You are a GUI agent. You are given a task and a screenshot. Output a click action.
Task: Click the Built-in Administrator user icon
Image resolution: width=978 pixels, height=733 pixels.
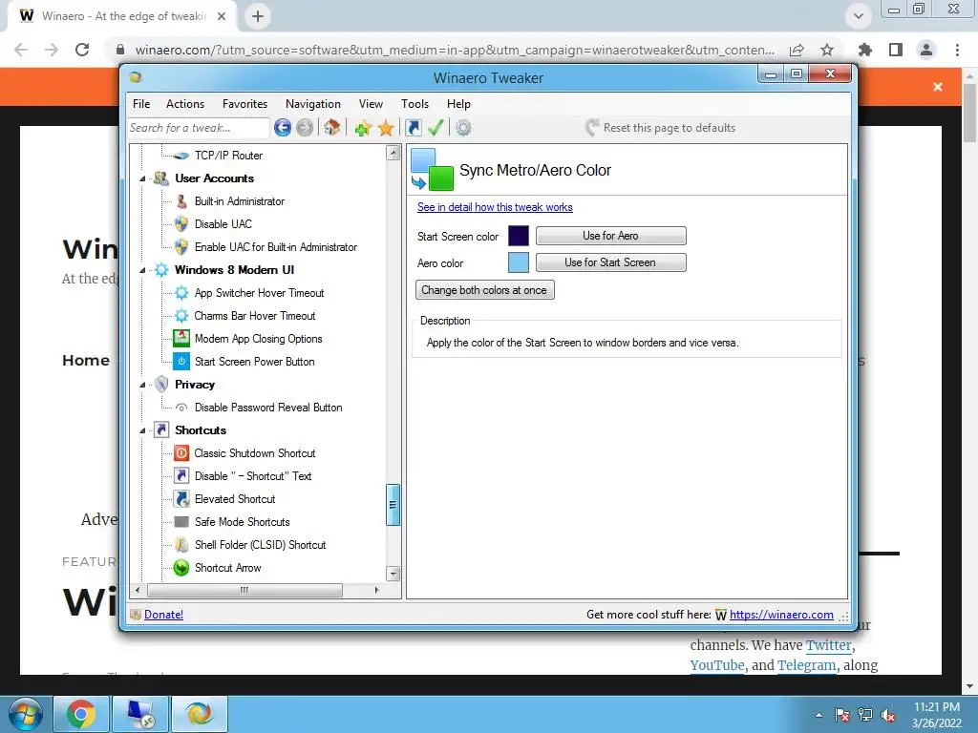point(181,201)
